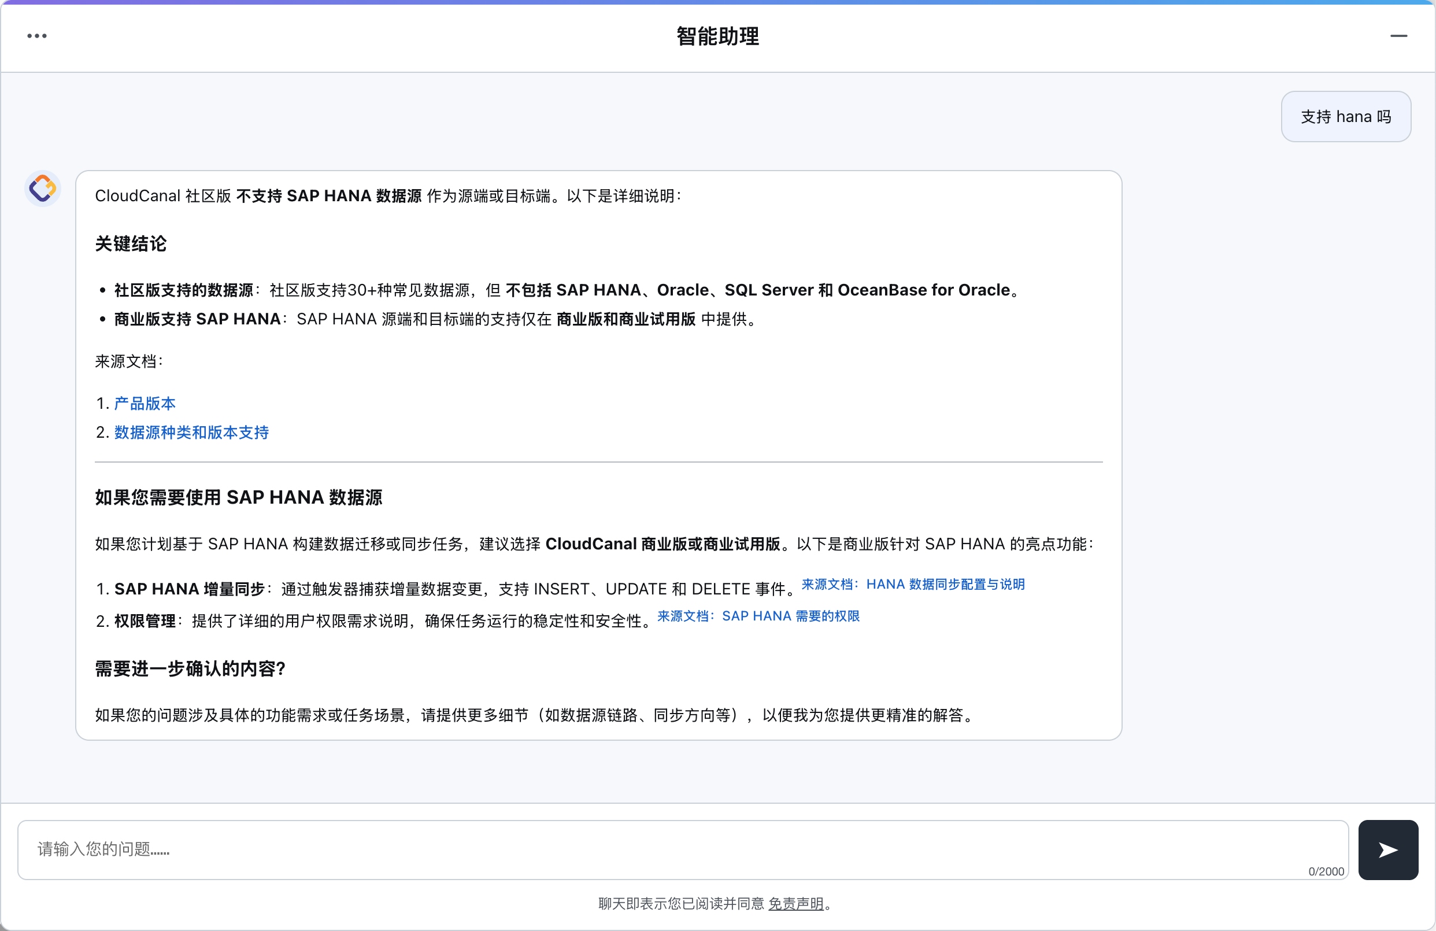Focus the 请输入您的问题 input field
The height and width of the screenshot is (931, 1436).
682,849
